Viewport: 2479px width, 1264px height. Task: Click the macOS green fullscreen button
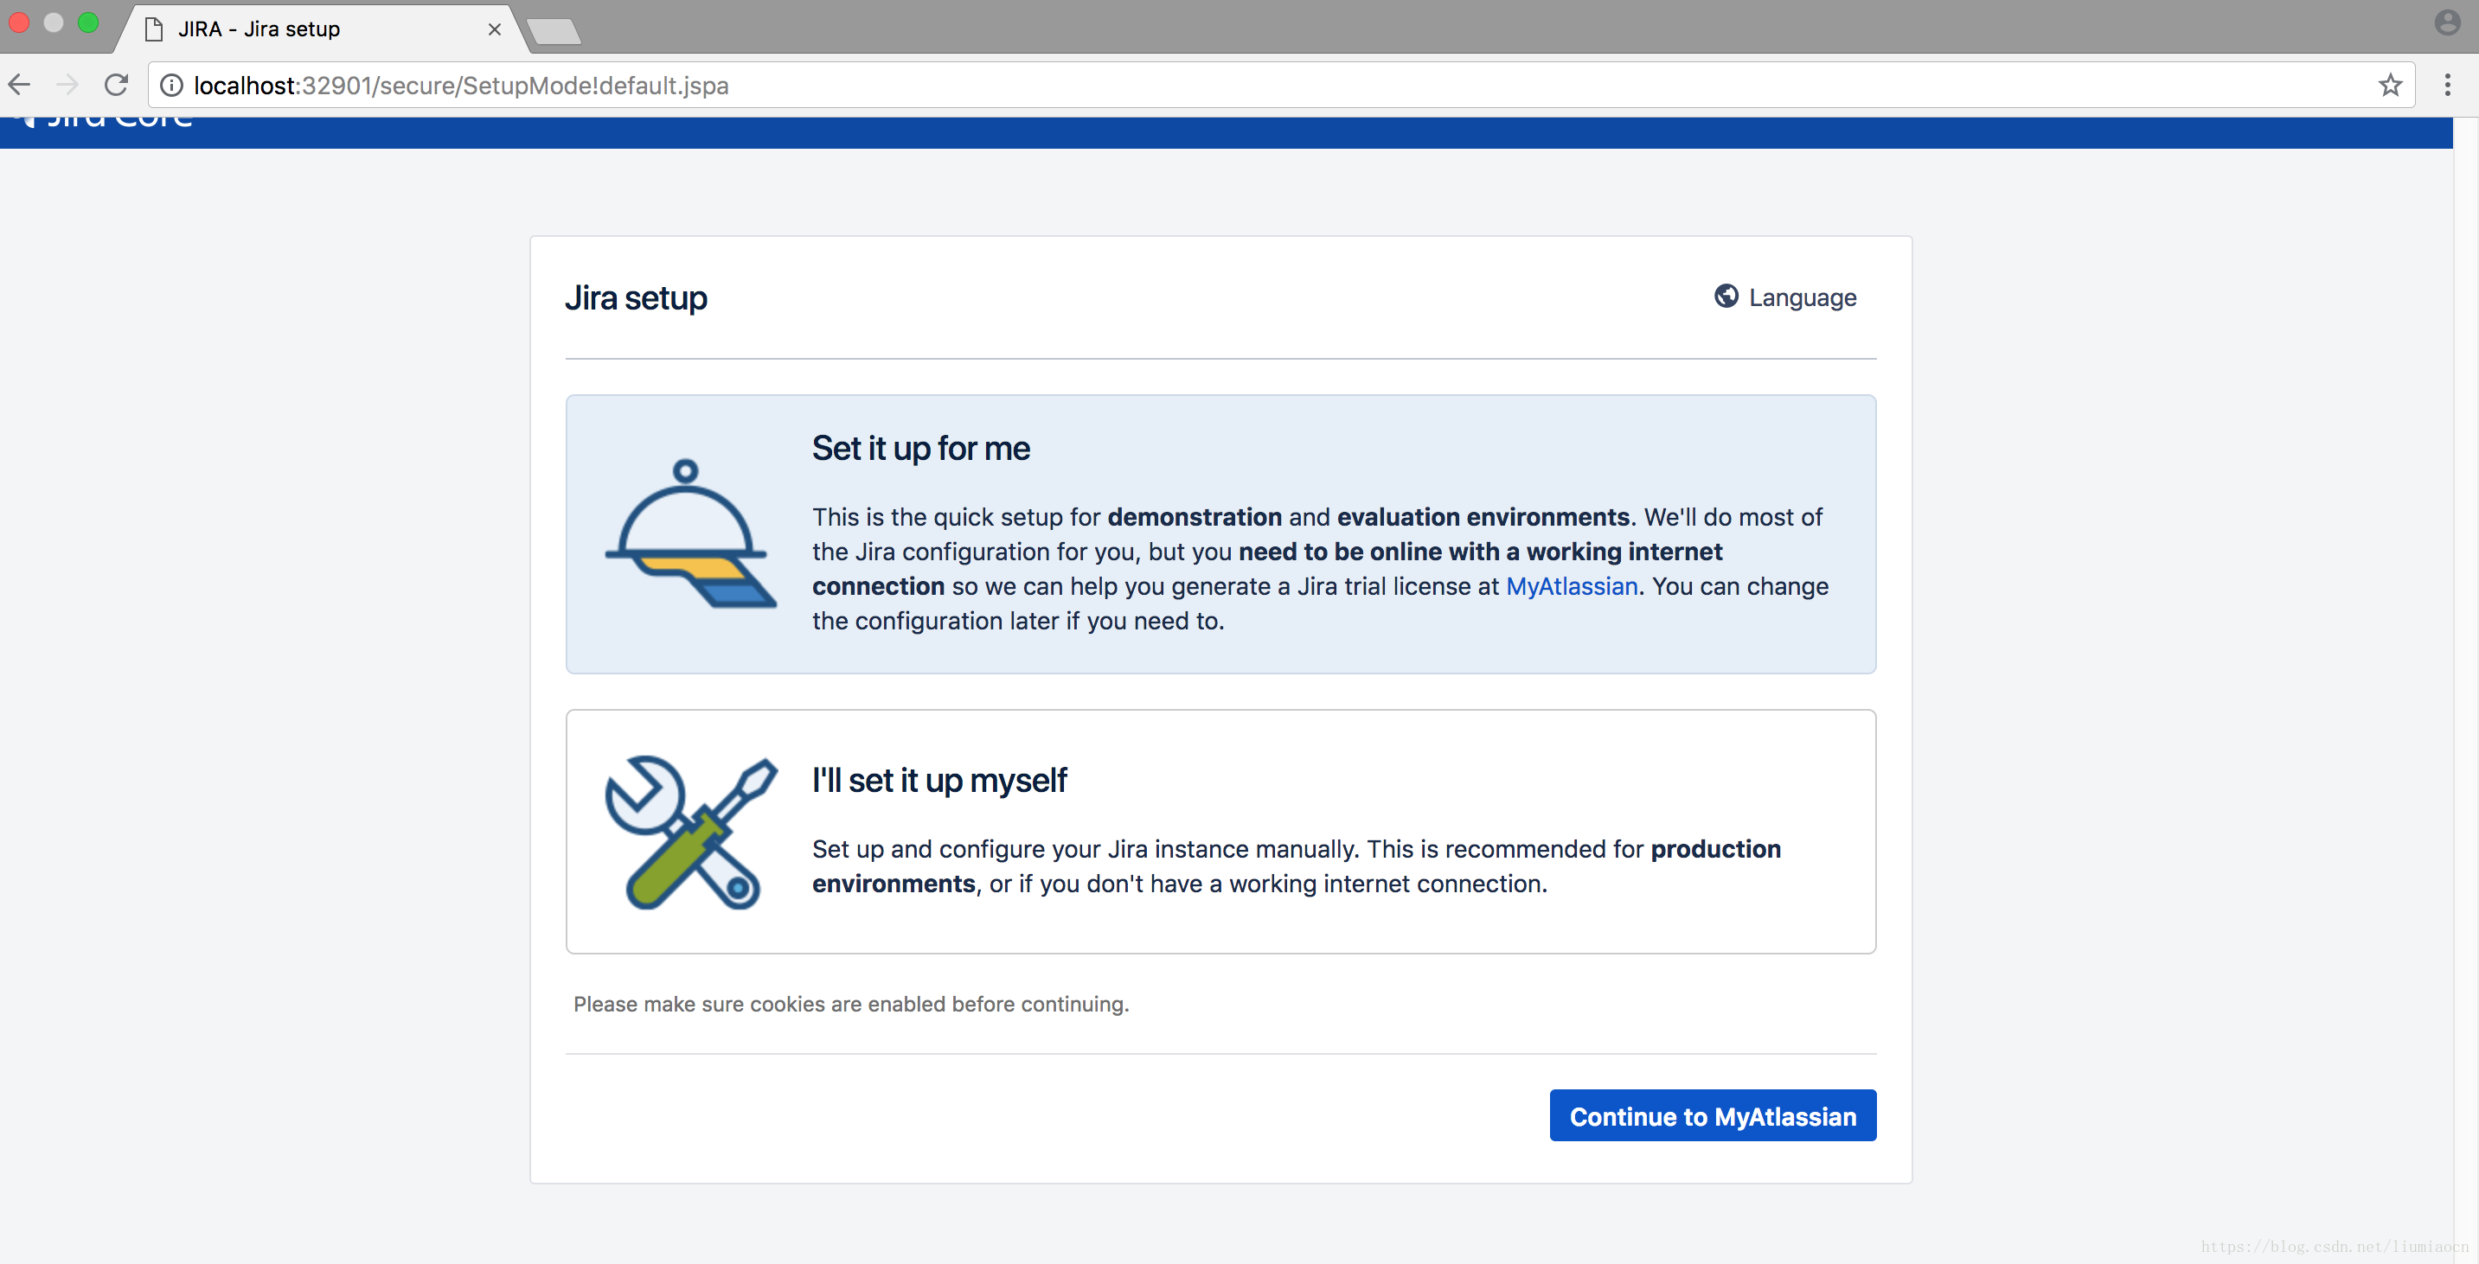[x=87, y=22]
